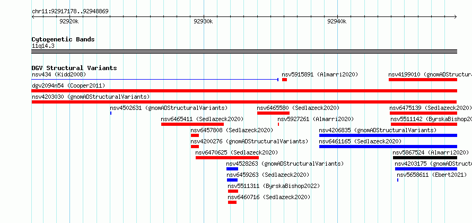The height and width of the screenshot is (223, 472).
Task: Open the nsv5511142 ByrskaBishop label
Action: click(x=431, y=119)
